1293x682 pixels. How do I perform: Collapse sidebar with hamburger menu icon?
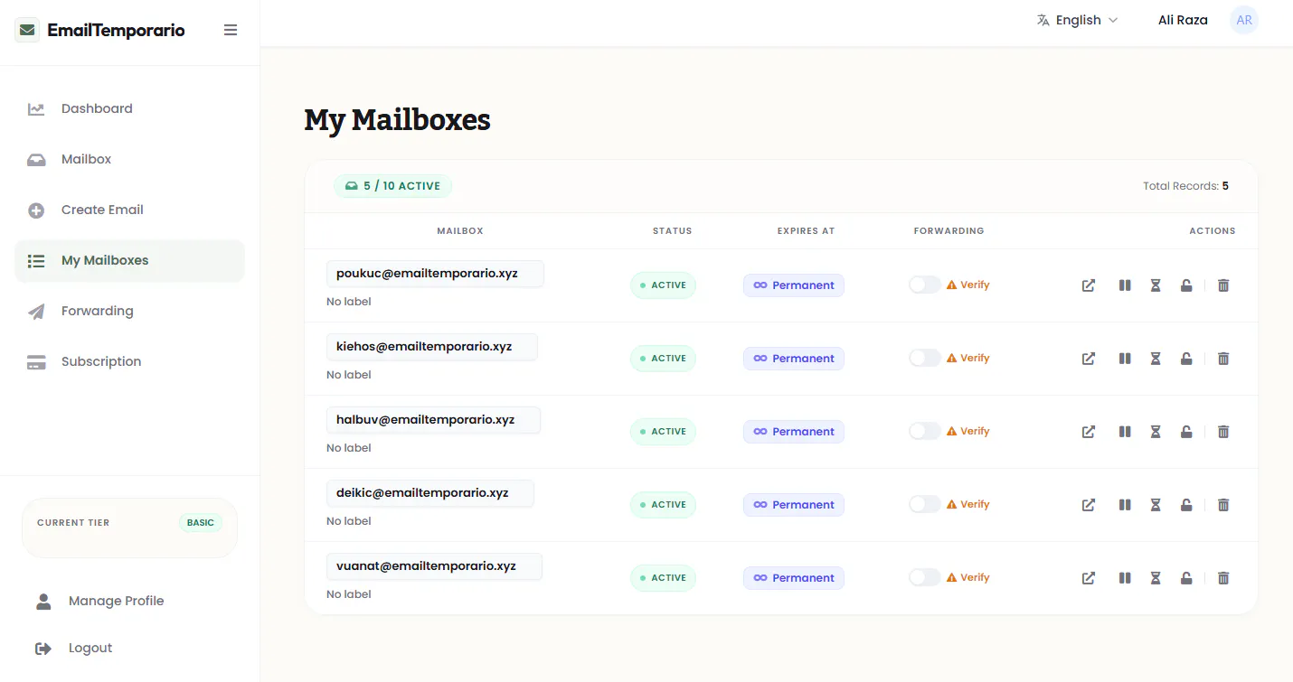tap(231, 30)
